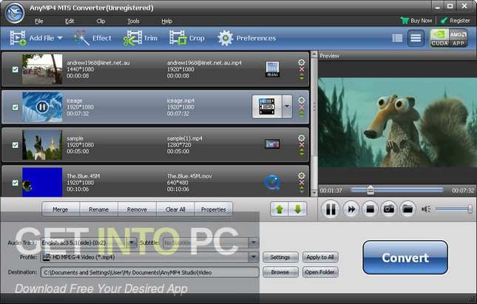The image size is (477, 304).
Task: Click the profile Settings button
Action: tap(280, 257)
